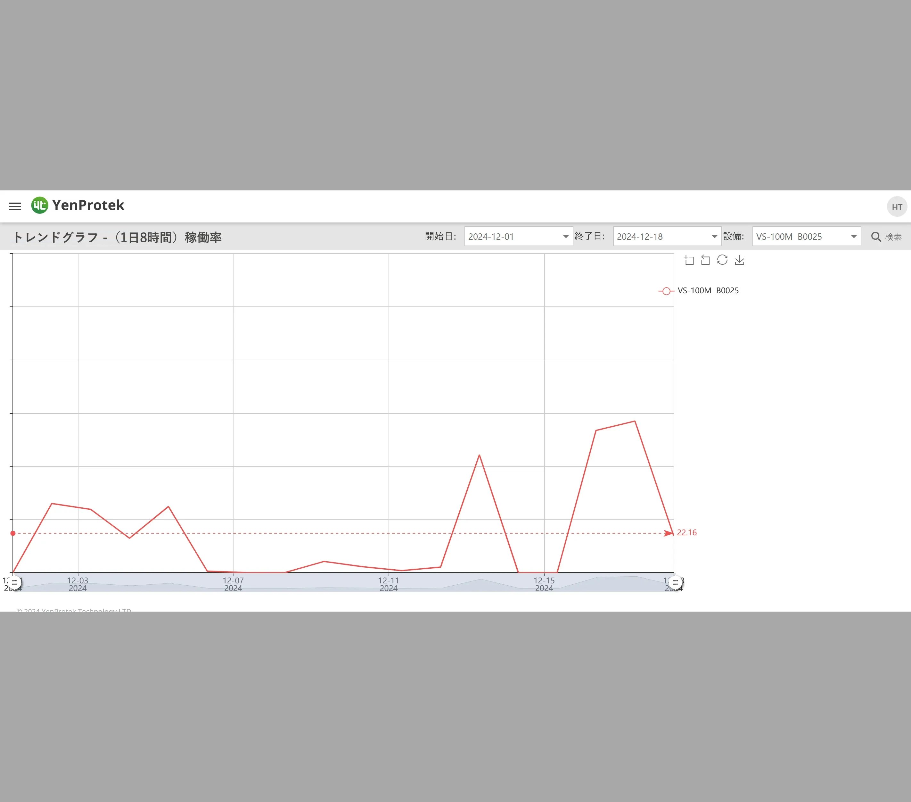Click left handle of data zoom slider
Viewport: 911px width, 802px height.
(x=14, y=582)
